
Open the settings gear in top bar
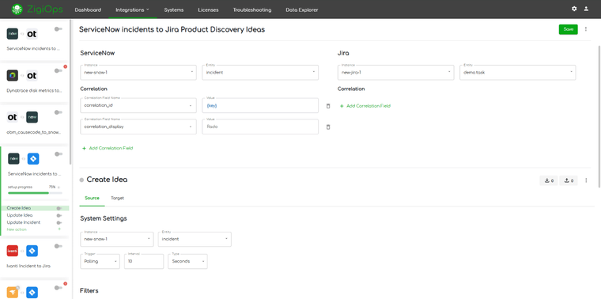pos(574,9)
